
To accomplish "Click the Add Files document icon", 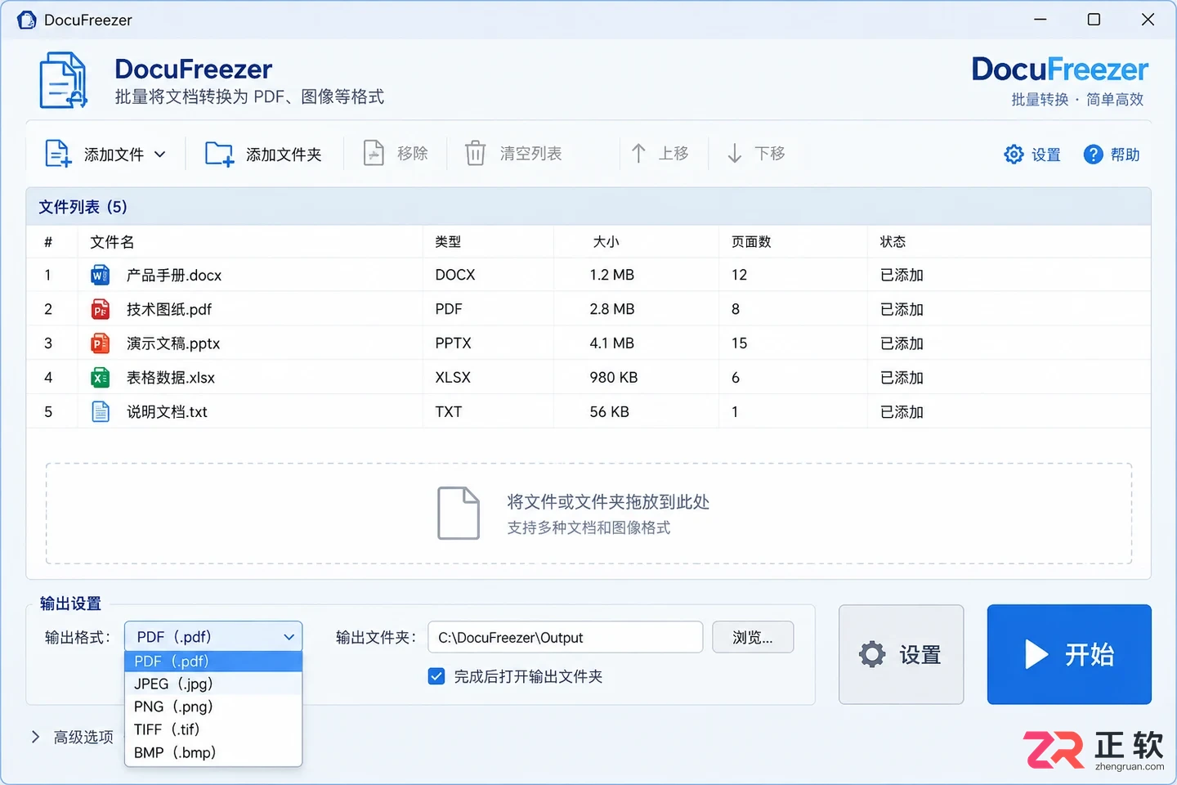I will click(58, 154).
